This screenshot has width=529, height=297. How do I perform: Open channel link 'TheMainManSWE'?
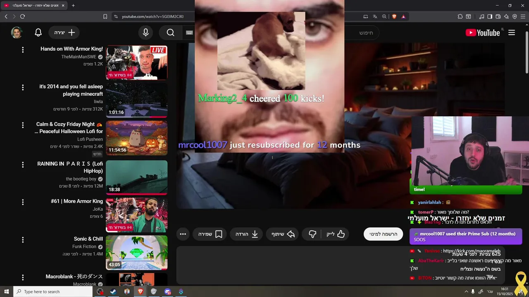tap(79, 57)
